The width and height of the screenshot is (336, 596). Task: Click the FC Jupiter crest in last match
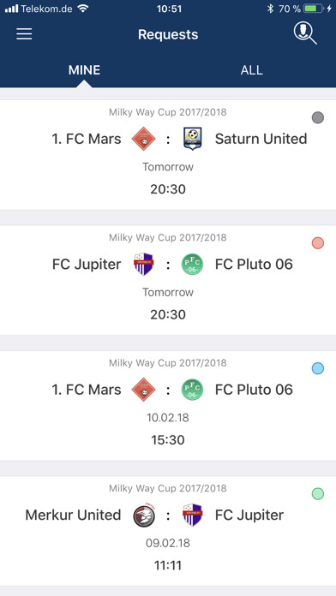[x=192, y=515]
